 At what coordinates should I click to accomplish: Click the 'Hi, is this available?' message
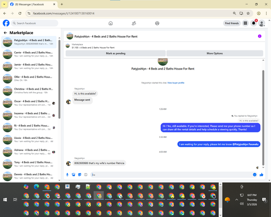click(85, 94)
